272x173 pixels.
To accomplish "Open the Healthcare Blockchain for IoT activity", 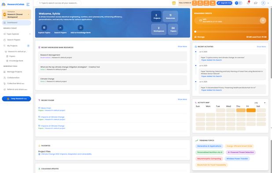I will click(232, 89).
